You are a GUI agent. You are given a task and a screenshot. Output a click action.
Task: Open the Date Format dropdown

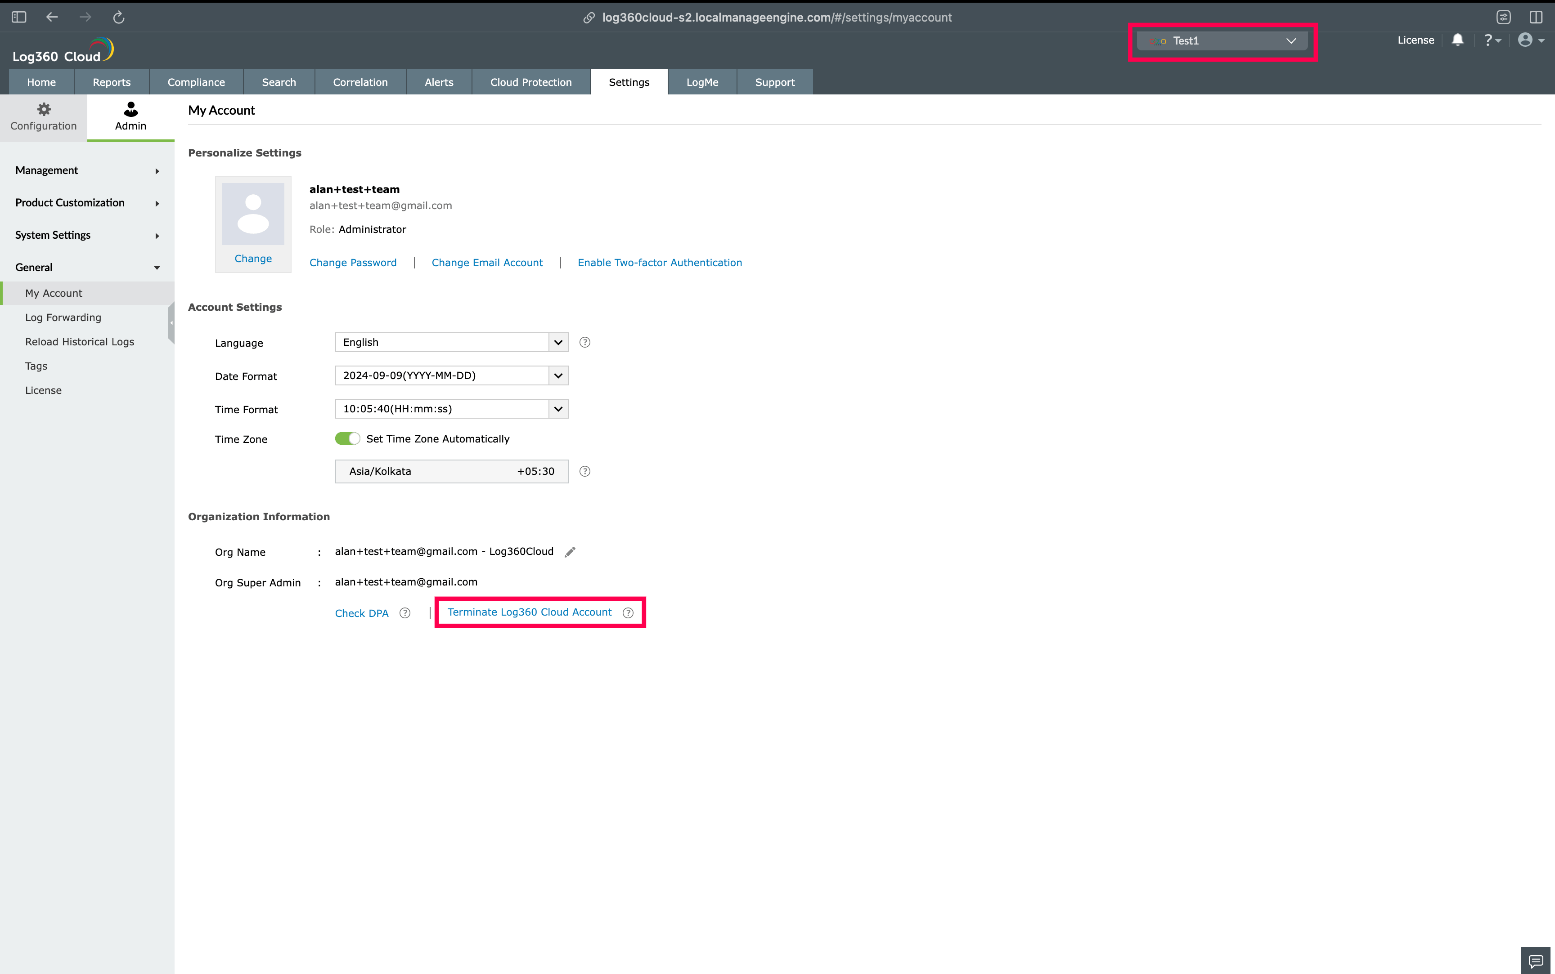[451, 375]
